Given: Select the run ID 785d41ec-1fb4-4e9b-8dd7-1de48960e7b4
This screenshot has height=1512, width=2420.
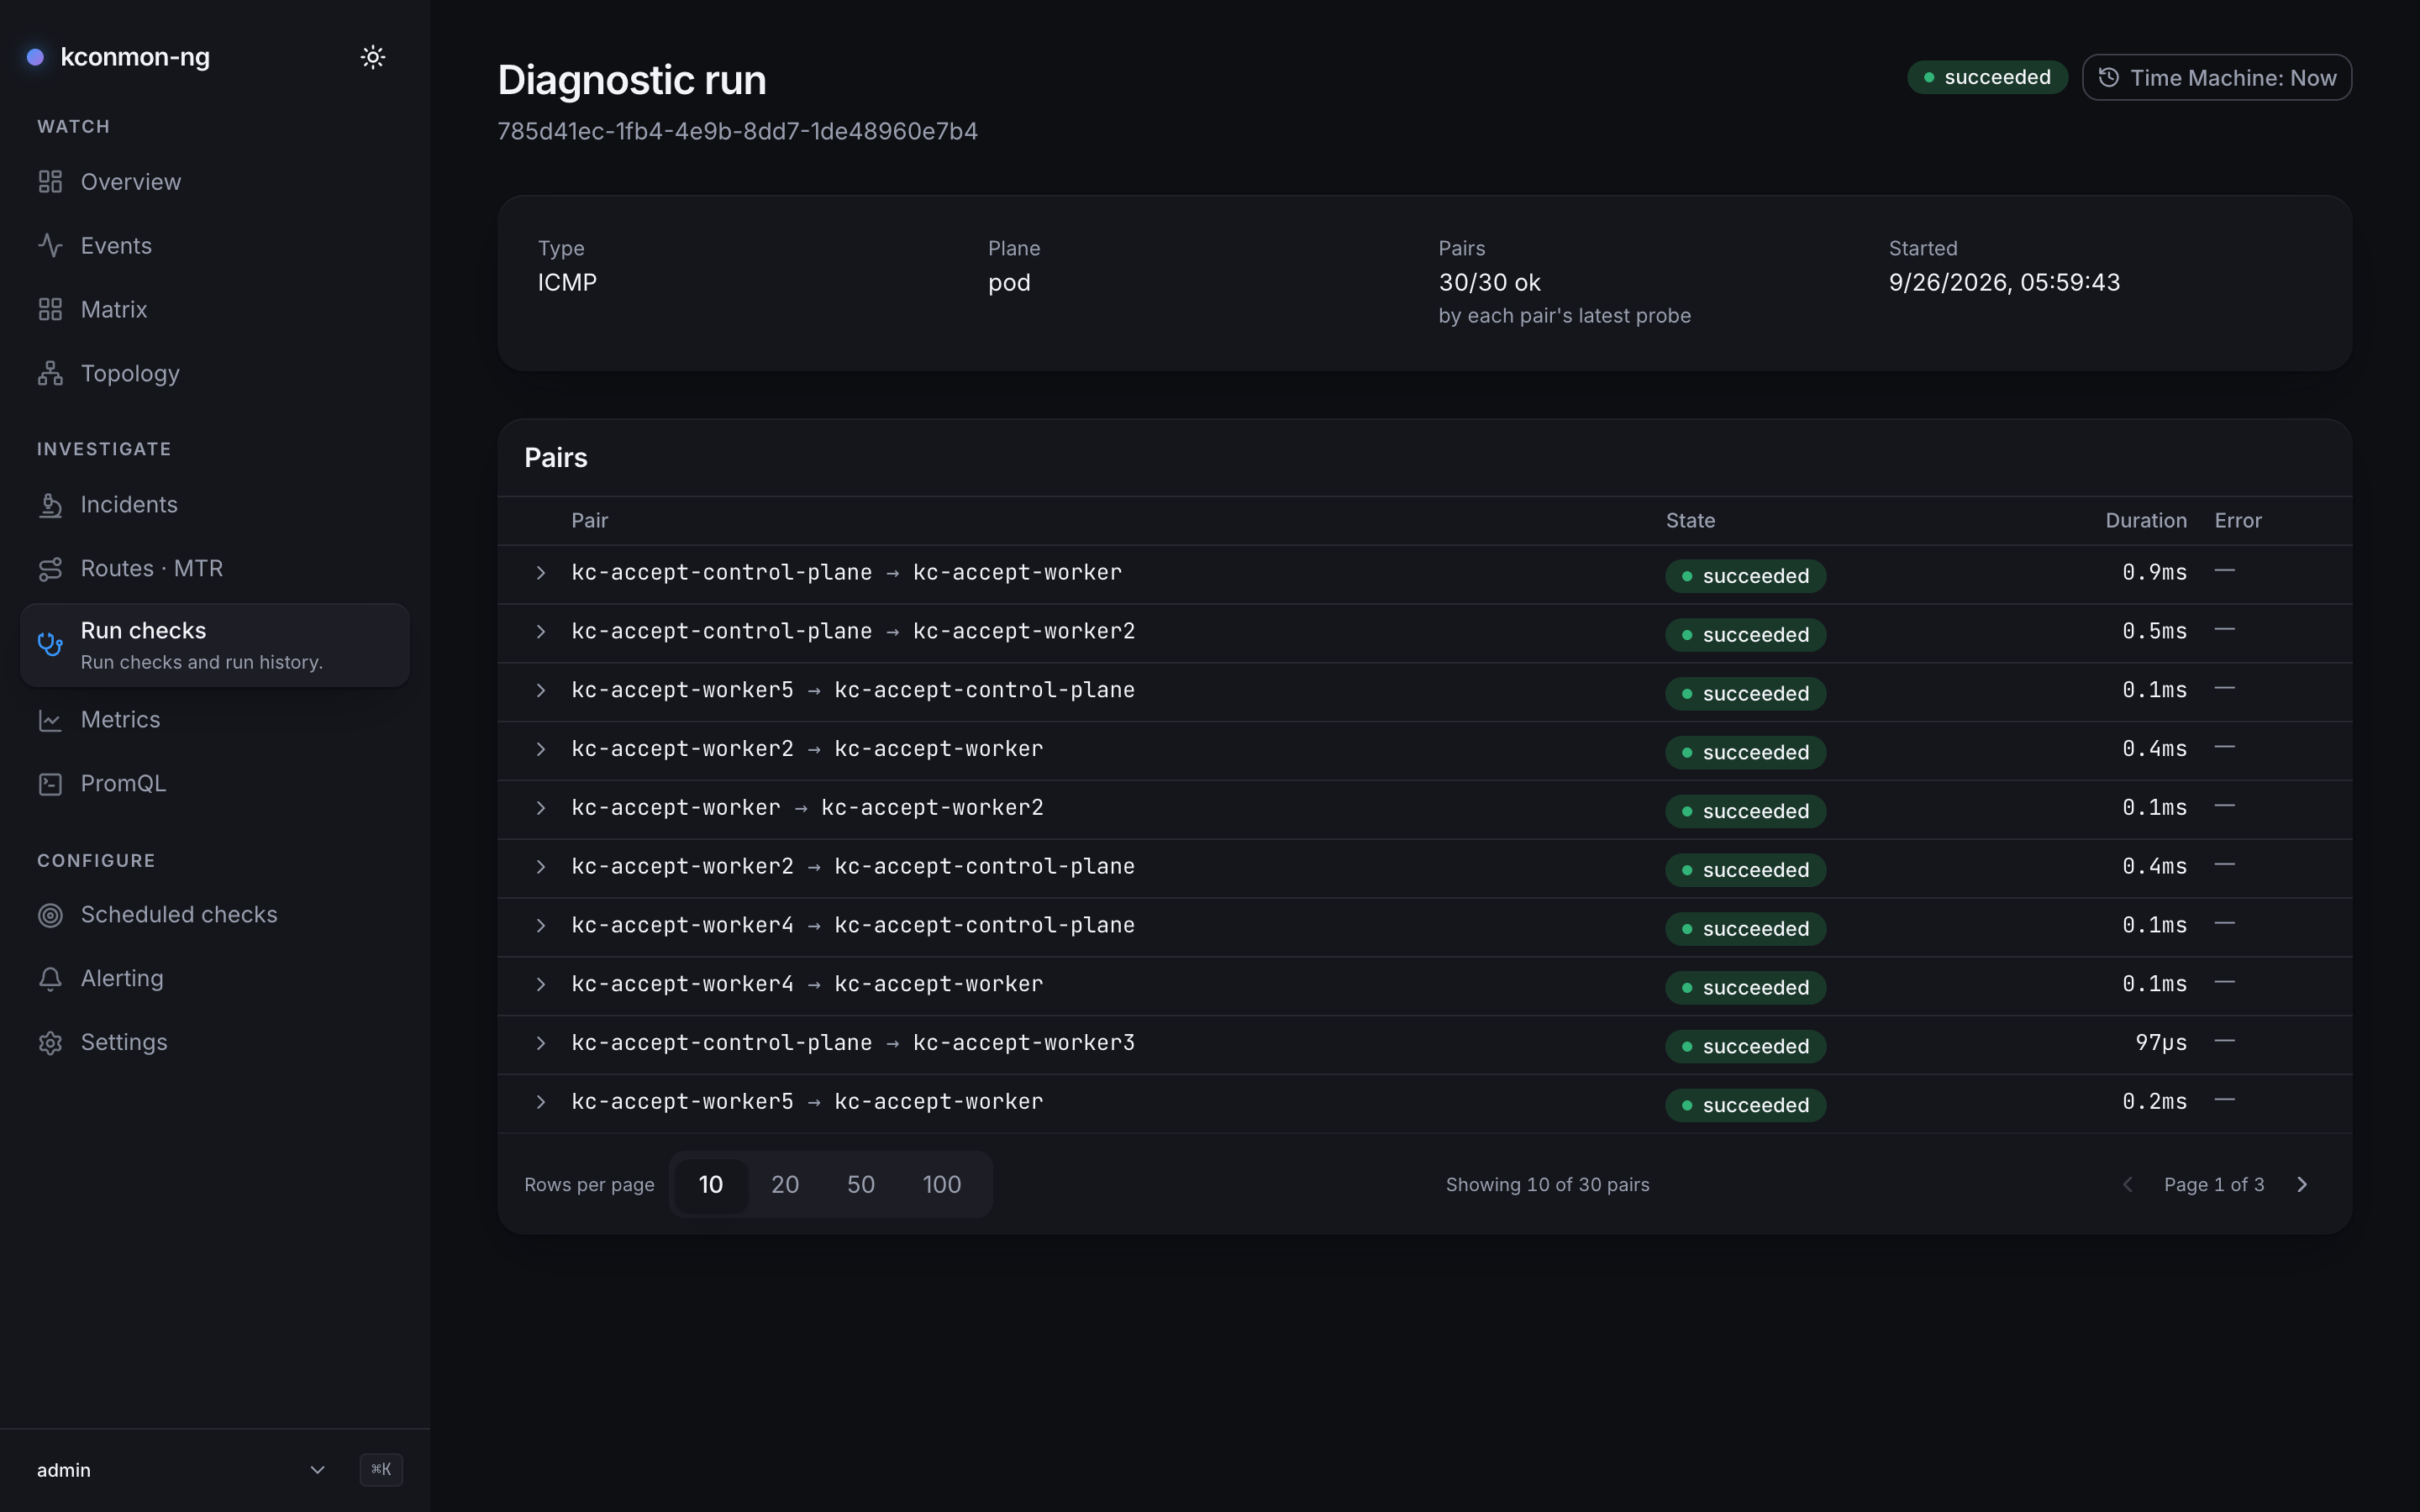Looking at the screenshot, I should (x=738, y=132).
